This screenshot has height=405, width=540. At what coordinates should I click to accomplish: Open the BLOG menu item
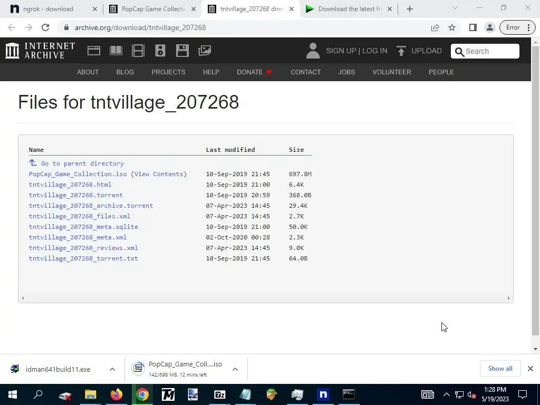pos(125,72)
